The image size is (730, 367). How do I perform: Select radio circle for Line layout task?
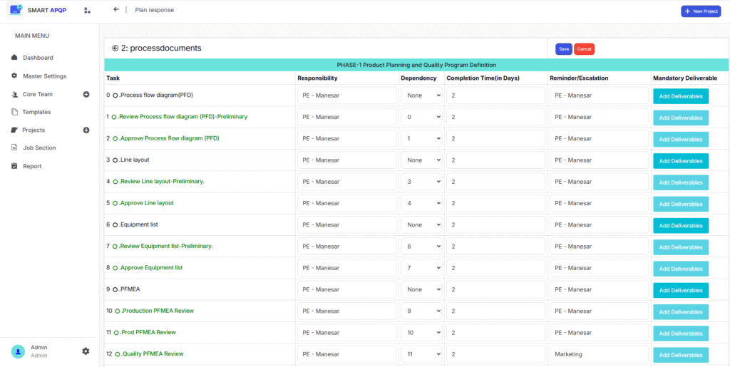tap(115, 160)
